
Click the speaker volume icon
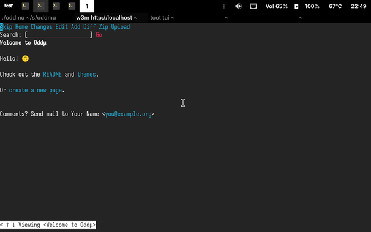pos(238,6)
